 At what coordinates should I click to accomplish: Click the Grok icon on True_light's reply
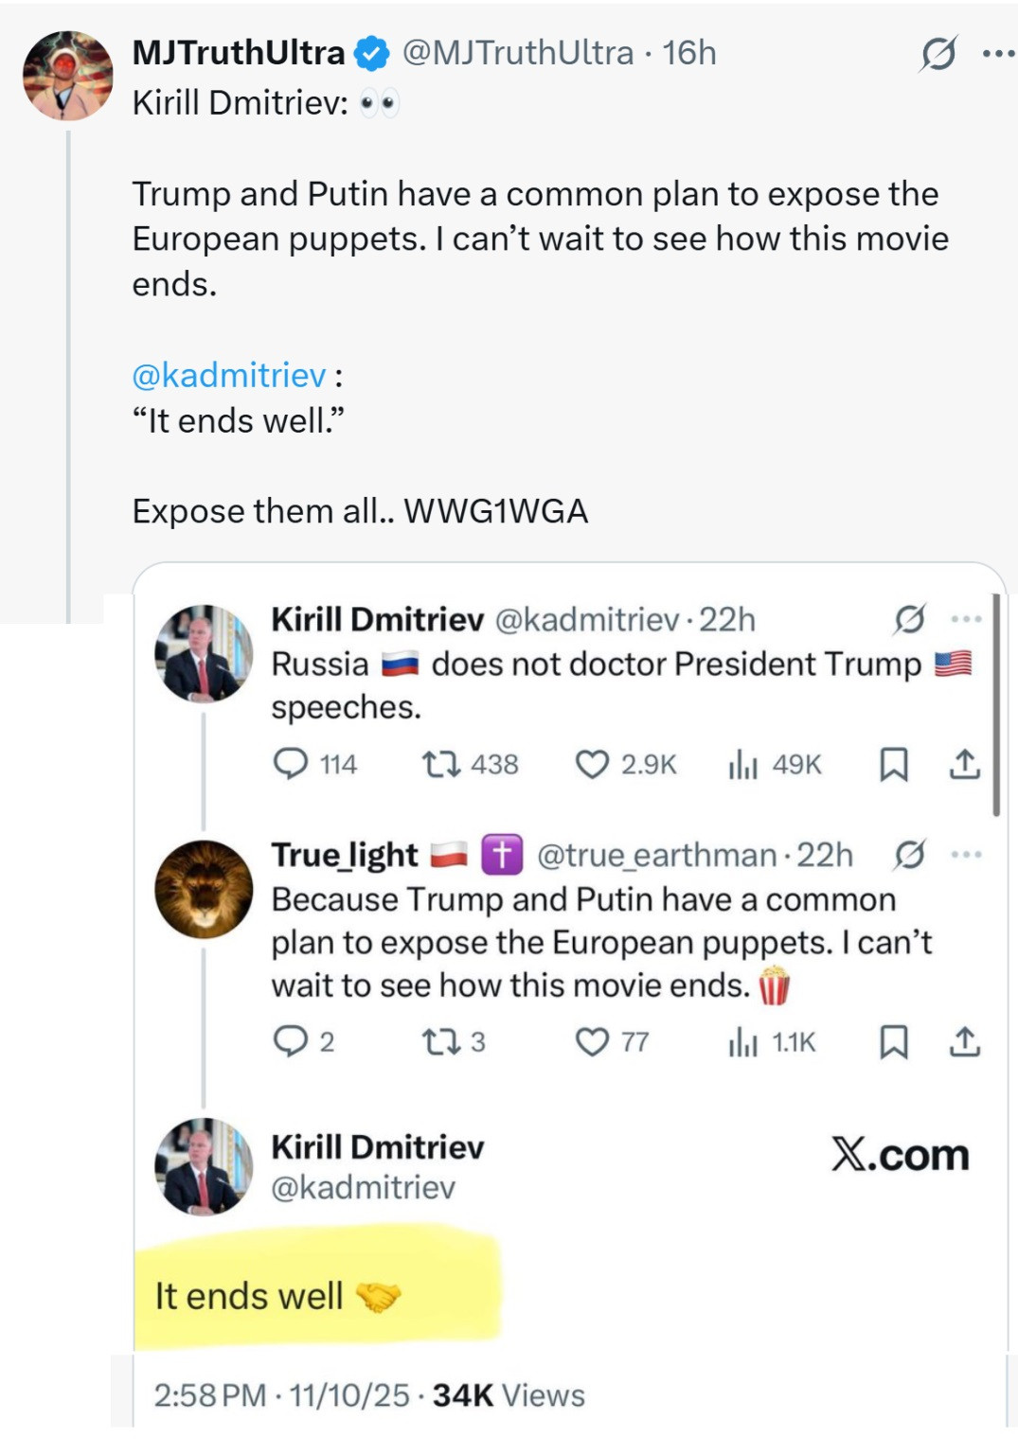tap(909, 855)
